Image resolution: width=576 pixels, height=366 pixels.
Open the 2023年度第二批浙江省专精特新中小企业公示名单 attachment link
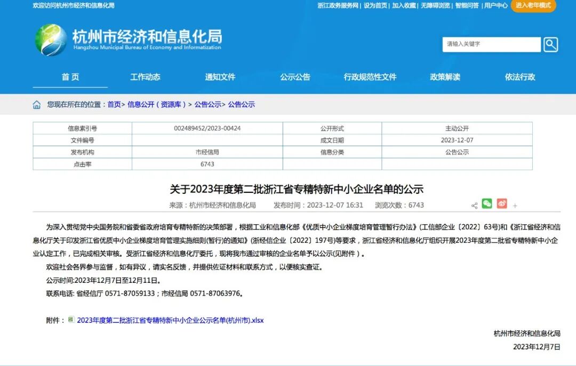171,320
